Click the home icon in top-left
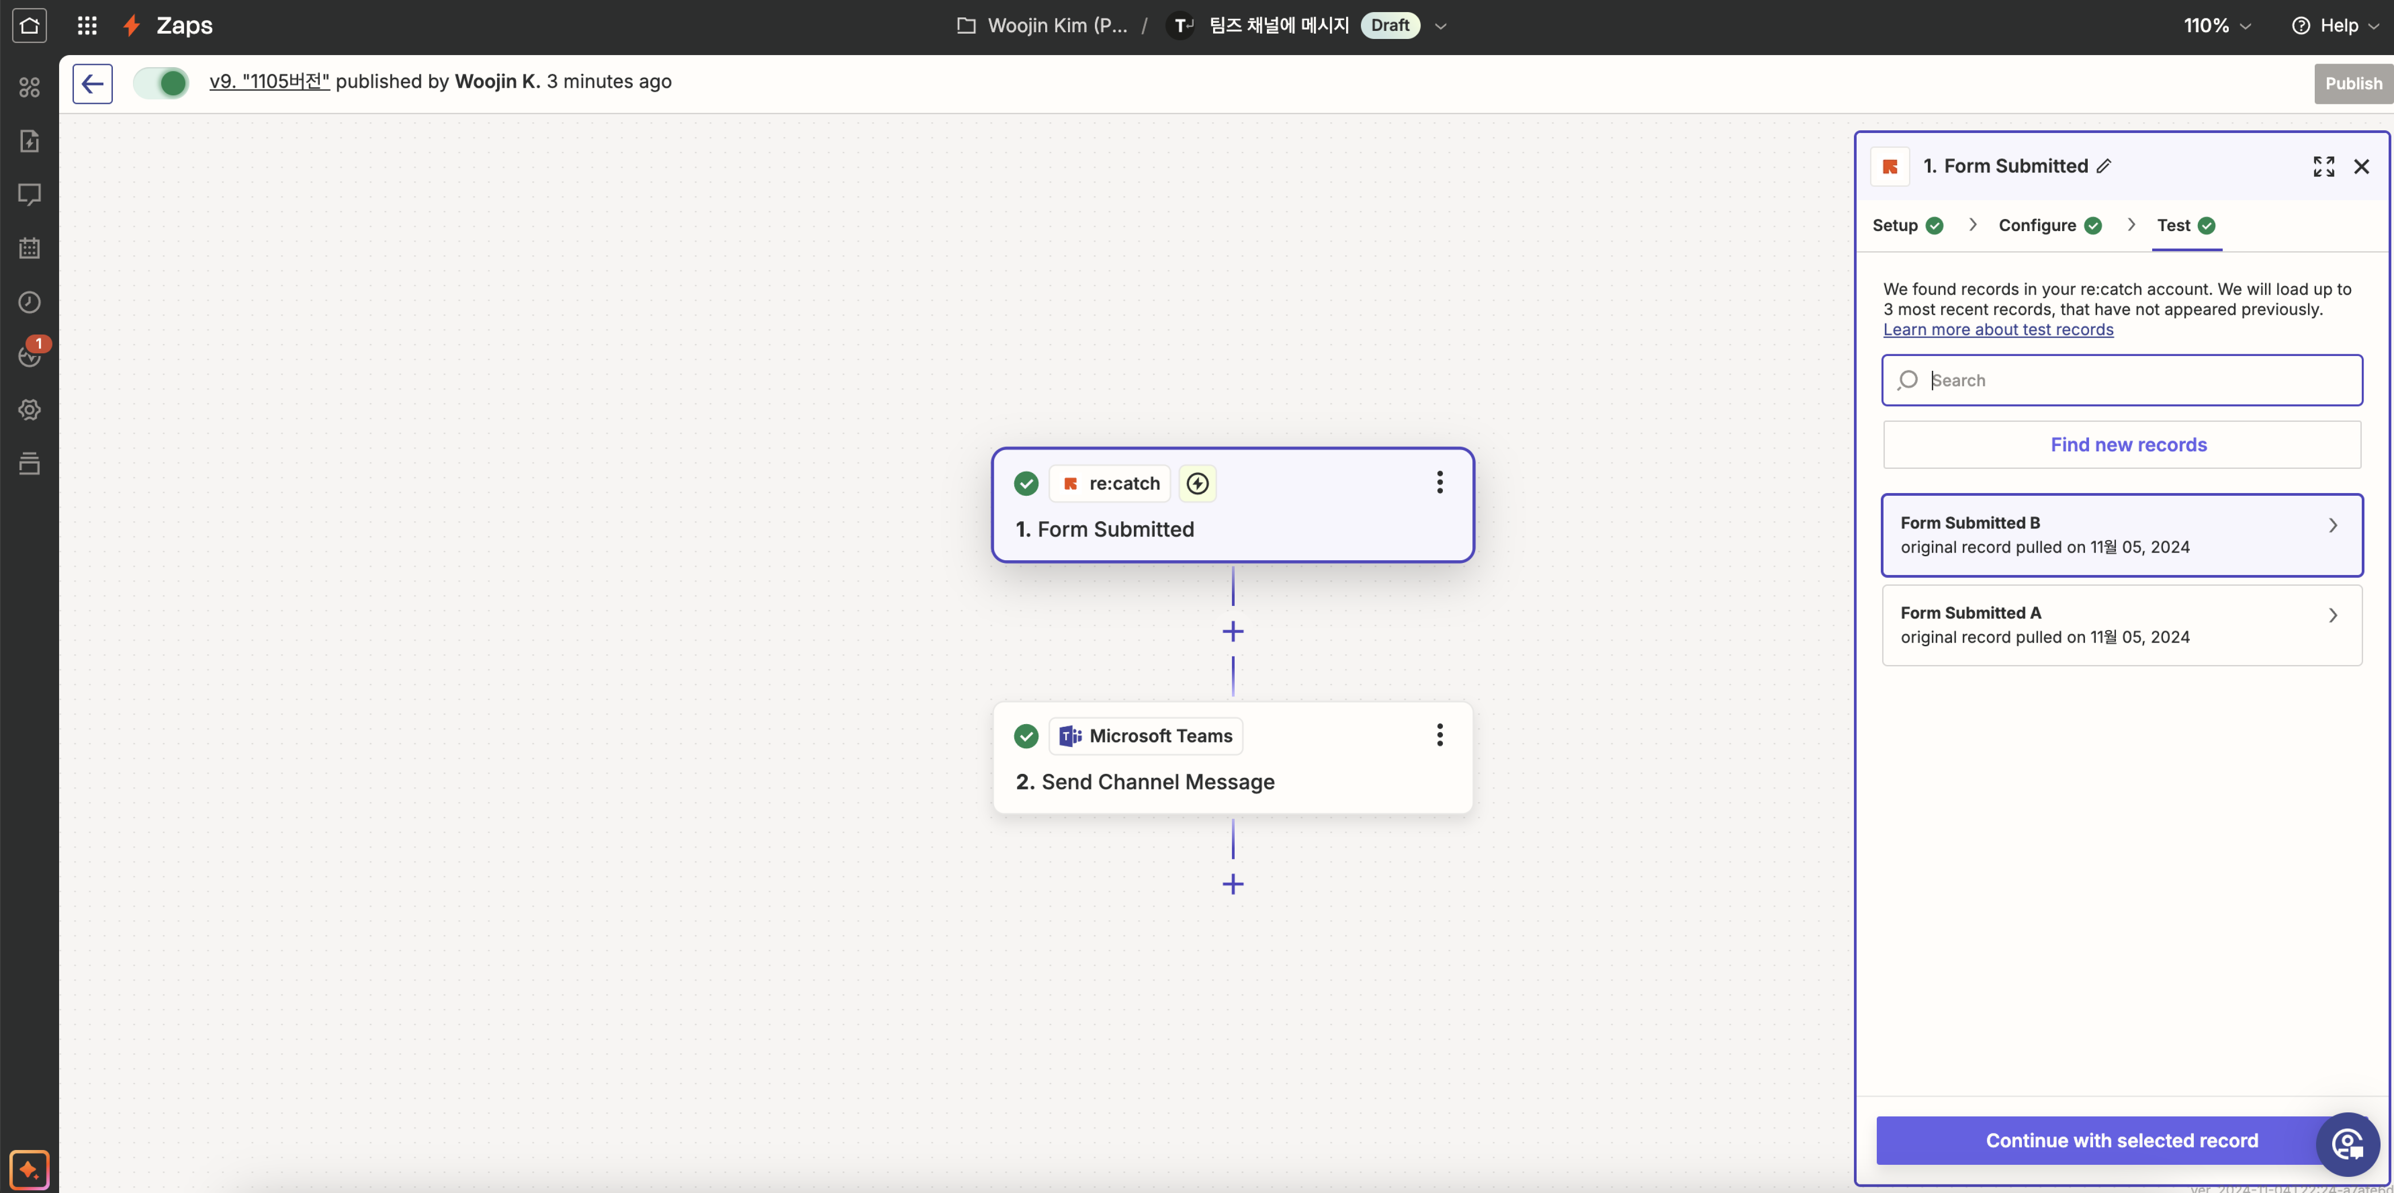This screenshot has height=1193, width=2394. pos(29,25)
